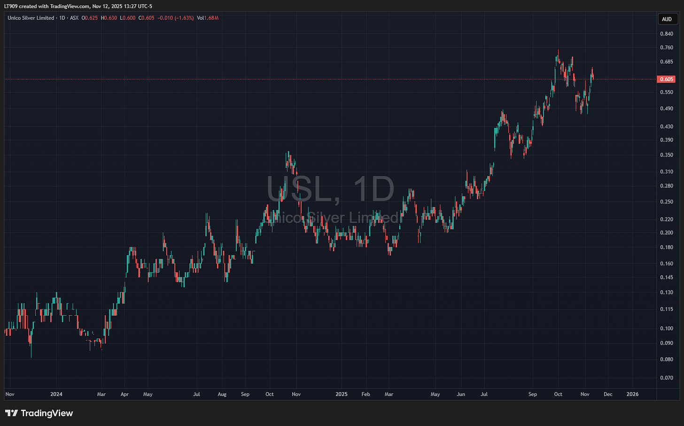Click the 0.090 price axis label
The height and width of the screenshot is (426, 684).
(666, 343)
